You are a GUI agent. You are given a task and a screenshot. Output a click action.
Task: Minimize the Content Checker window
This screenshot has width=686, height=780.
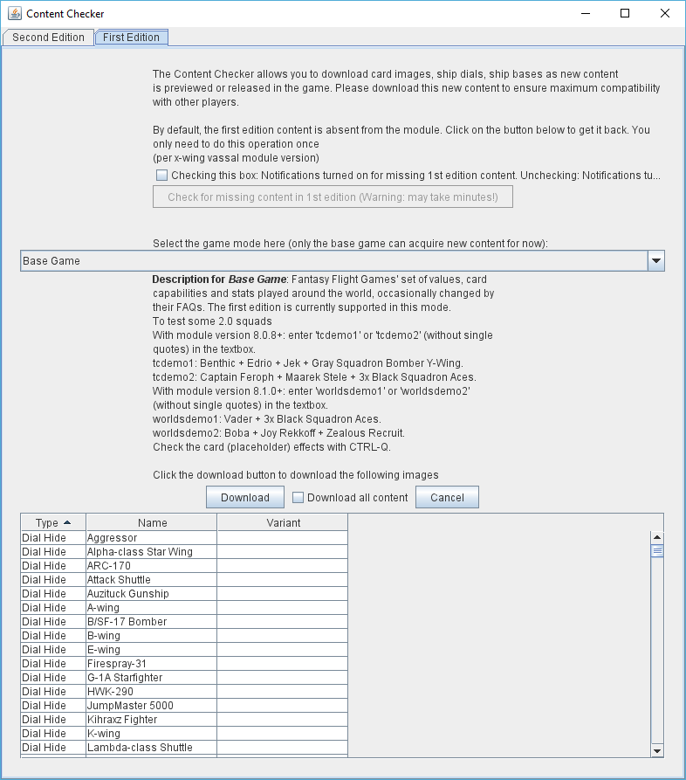586,13
